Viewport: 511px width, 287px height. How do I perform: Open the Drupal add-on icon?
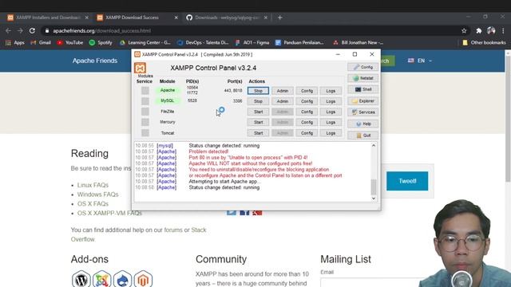coord(122,280)
